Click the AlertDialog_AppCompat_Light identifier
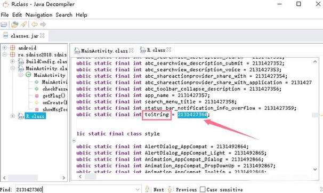This screenshot has height=193, width=323. 185,153
